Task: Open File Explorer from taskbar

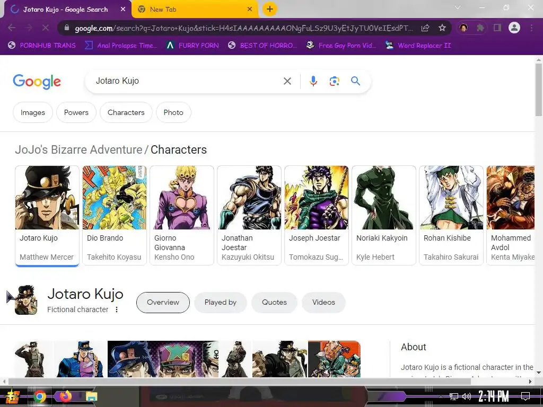Action: click(x=92, y=396)
